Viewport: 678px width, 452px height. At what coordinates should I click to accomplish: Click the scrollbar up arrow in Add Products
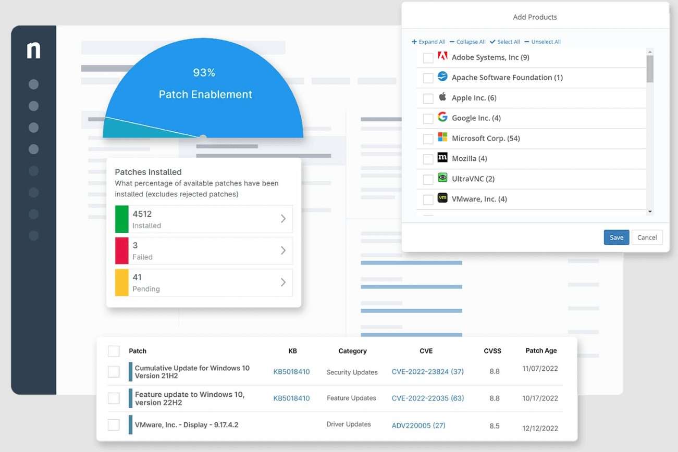[x=649, y=52]
